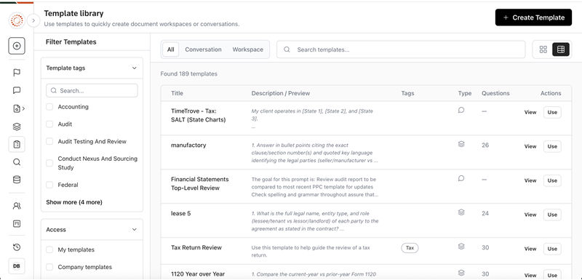582x280 pixels.
Task: Click the Found 189 templates text
Action: [189, 73]
